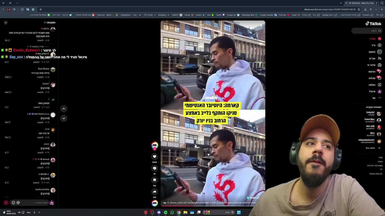Open Spotify from the taskbar
The height and width of the screenshot is (216, 385).
coord(165,212)
